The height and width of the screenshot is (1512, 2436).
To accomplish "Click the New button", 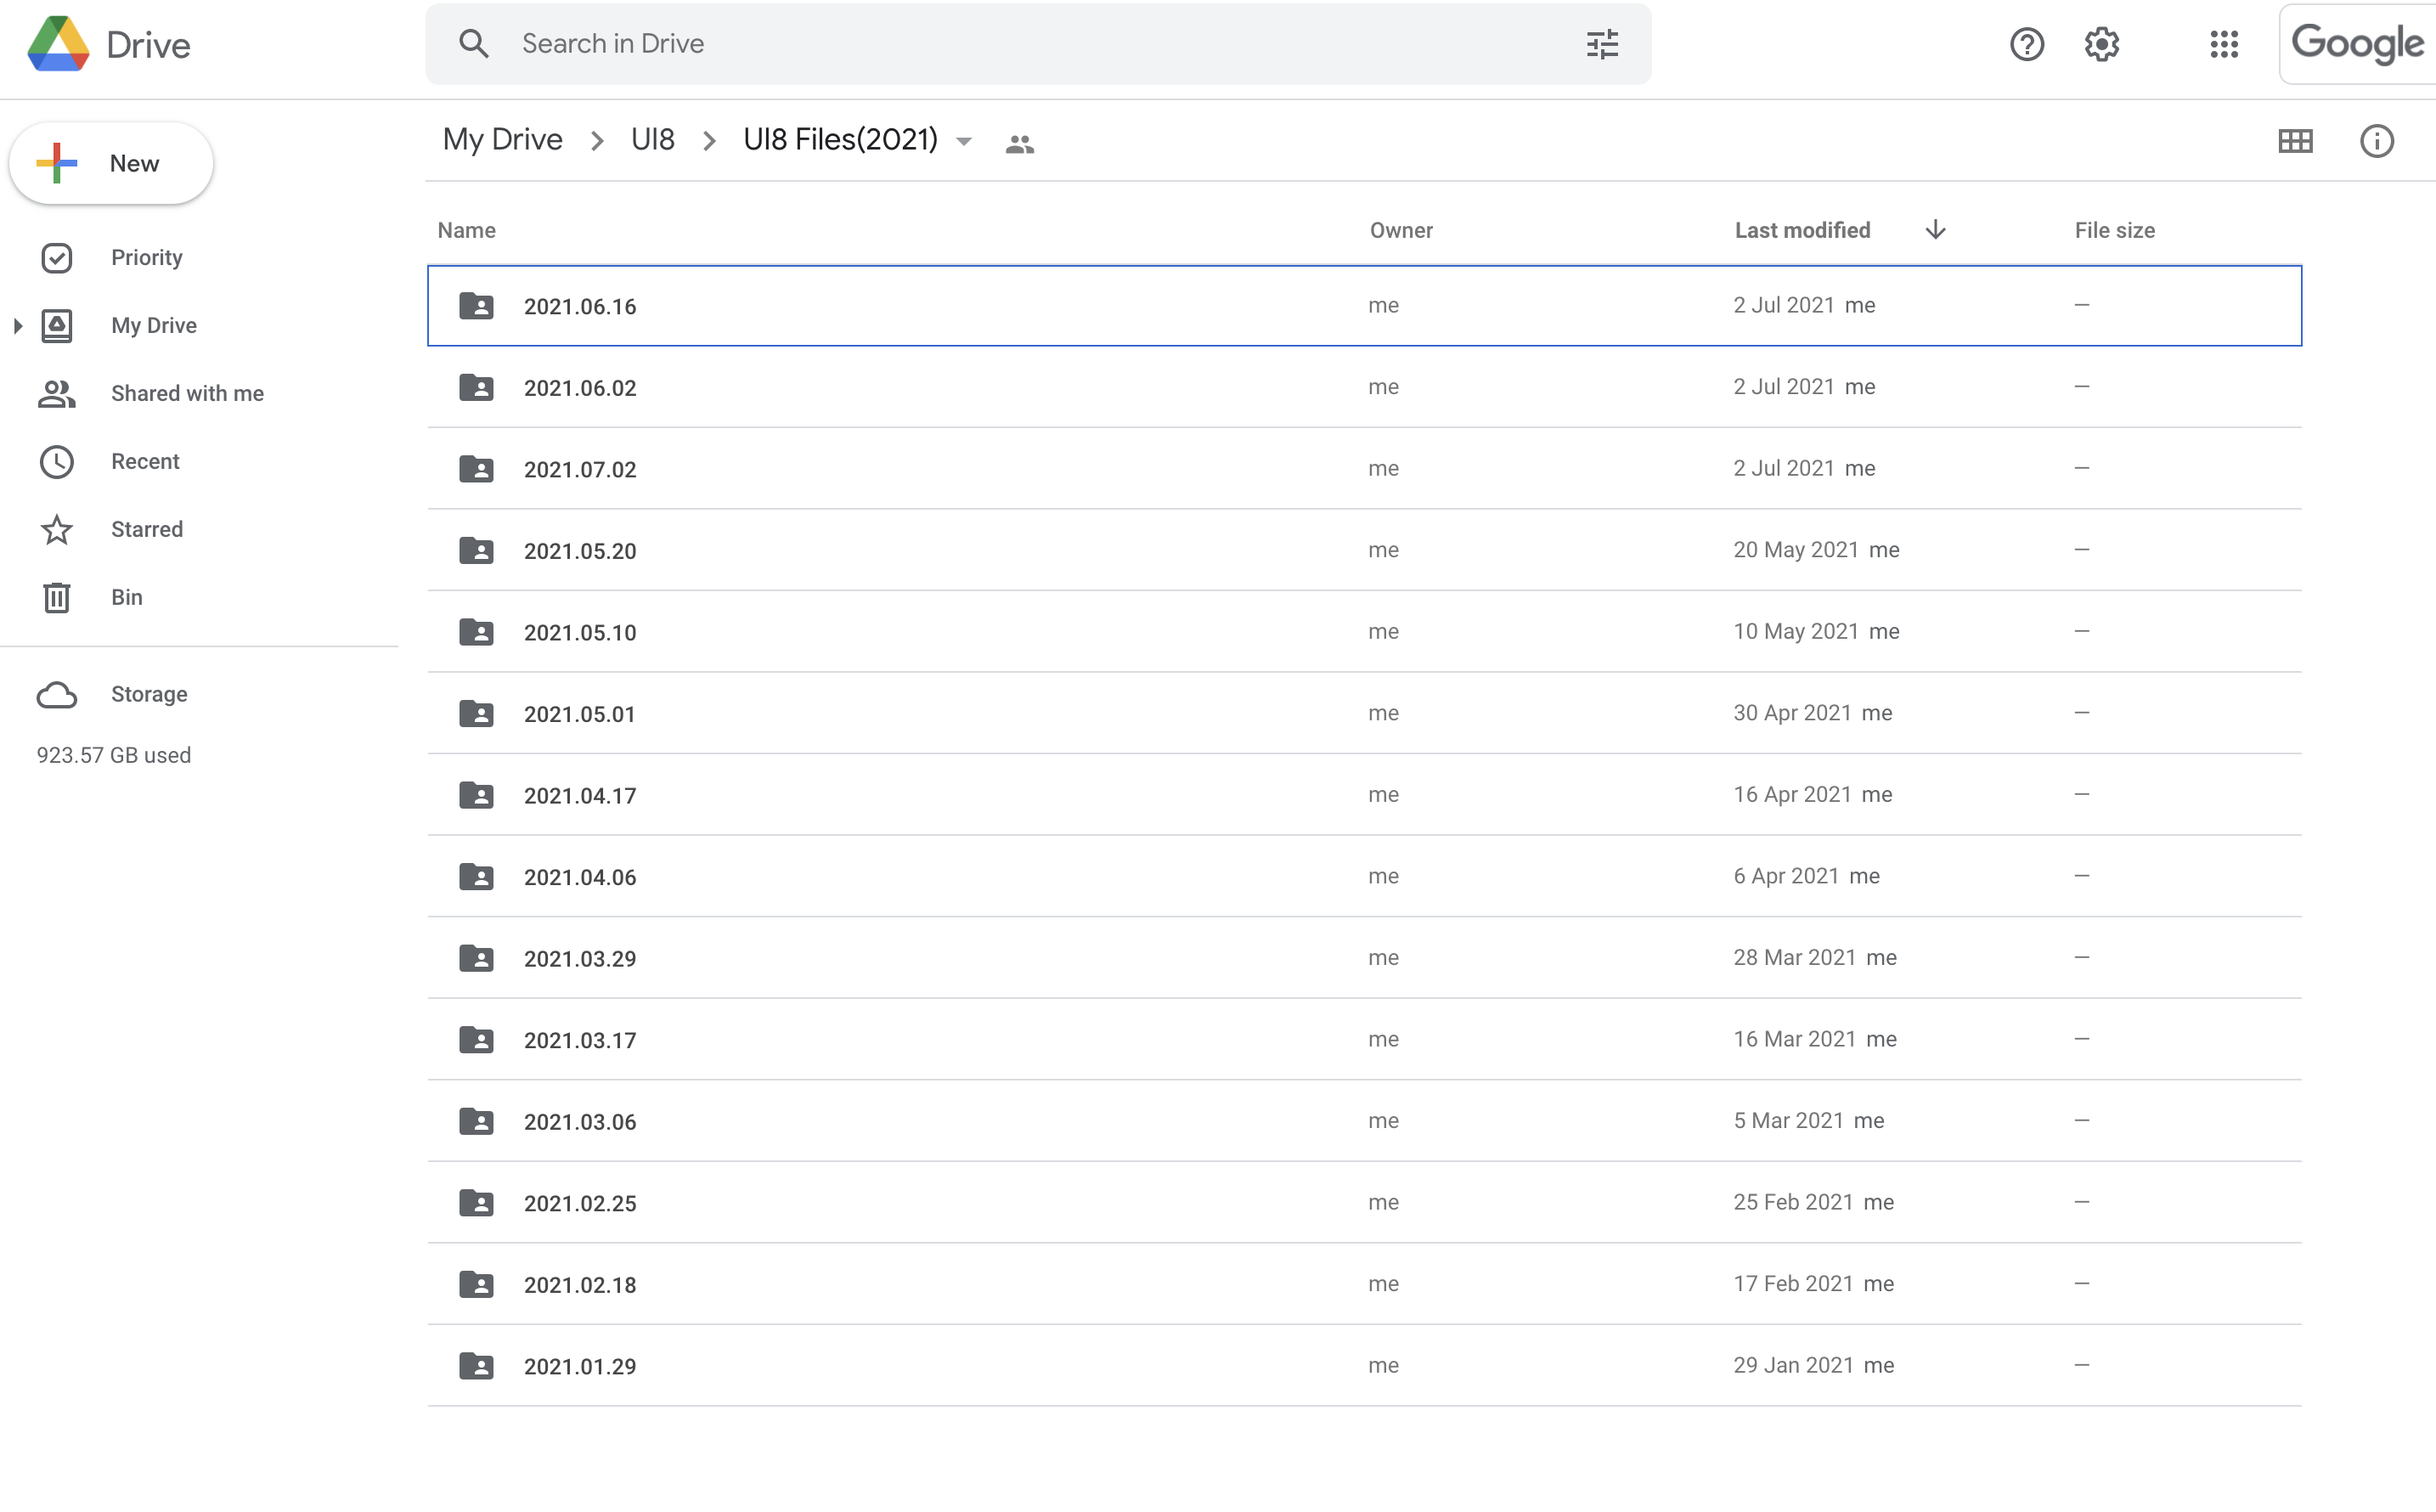I will [x=111, y=163].
